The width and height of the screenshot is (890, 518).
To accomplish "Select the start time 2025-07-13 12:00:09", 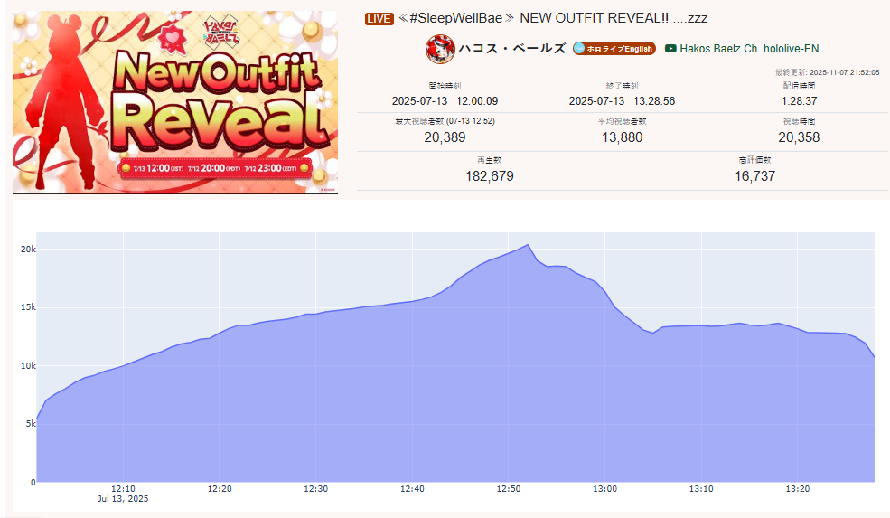I will click(445, 101).
